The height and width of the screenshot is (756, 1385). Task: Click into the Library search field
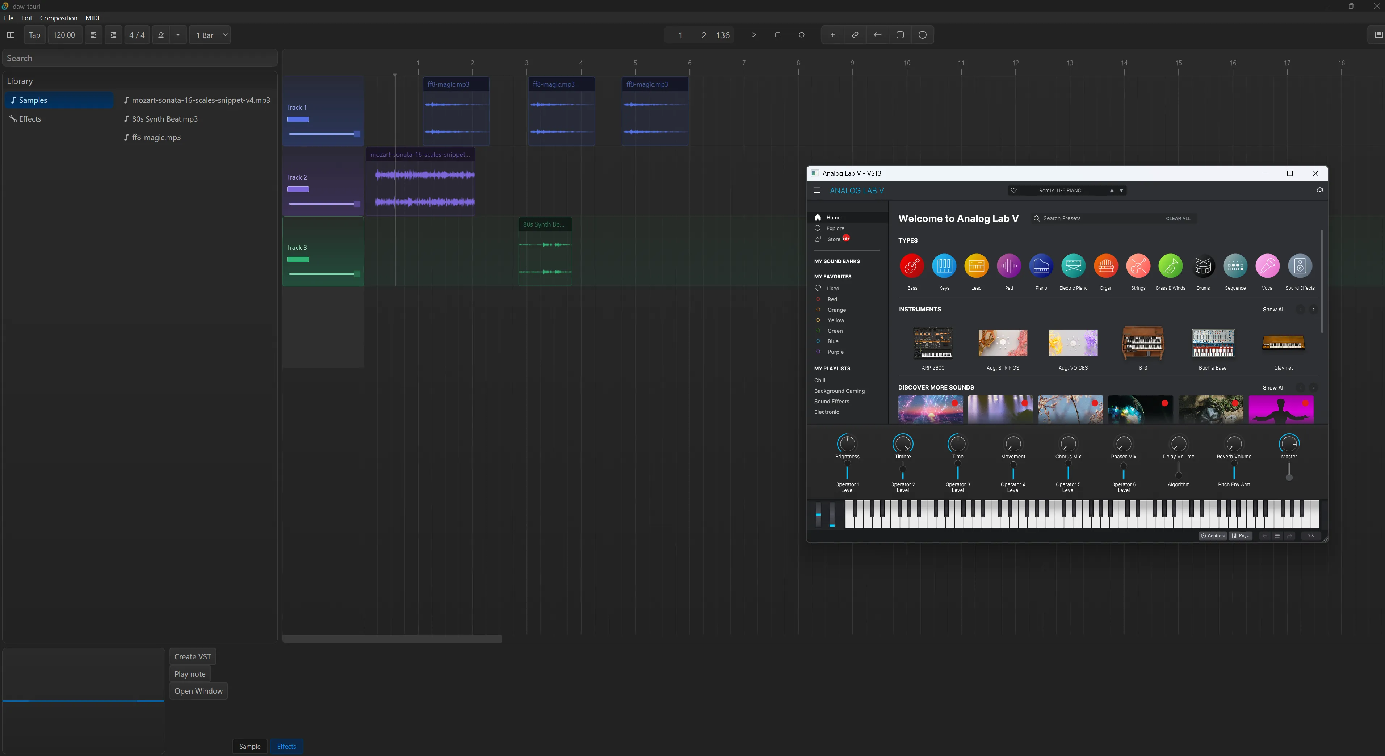coord(140,58)
